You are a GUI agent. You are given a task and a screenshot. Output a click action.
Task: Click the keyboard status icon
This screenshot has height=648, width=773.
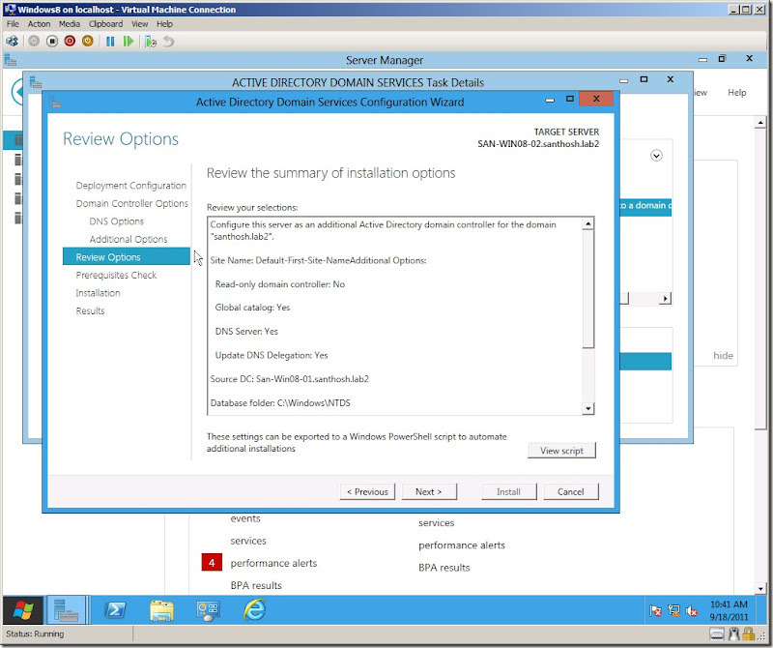[717, 633]
